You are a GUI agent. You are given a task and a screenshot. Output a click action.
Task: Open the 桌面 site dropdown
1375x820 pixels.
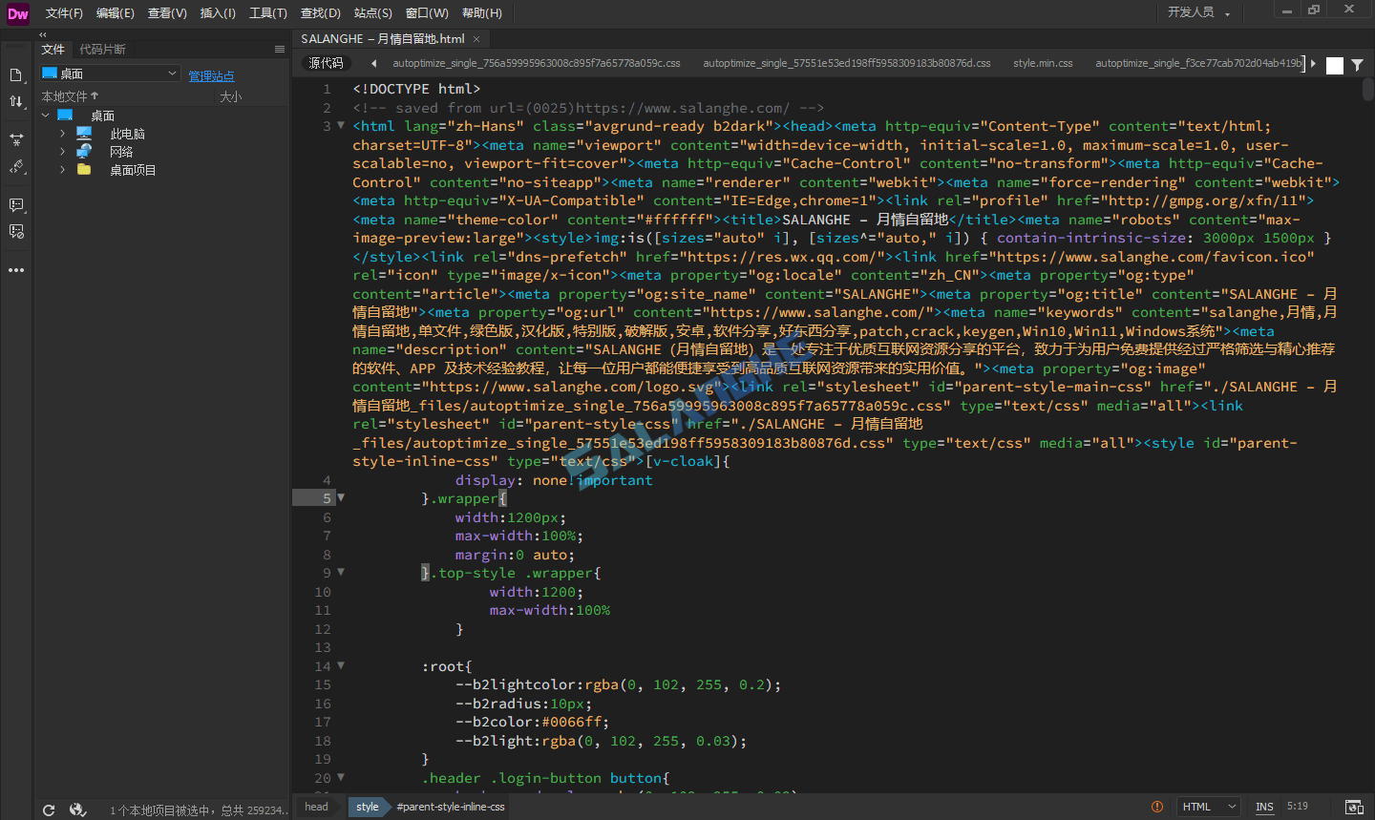(175, 73)
